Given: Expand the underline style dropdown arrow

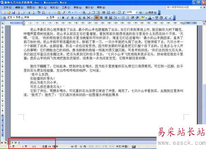Looking at the screenshot, I should (x=75, y=18).
